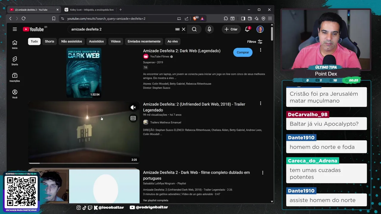Open the Brave VPN shield icon

coord(263,18)
